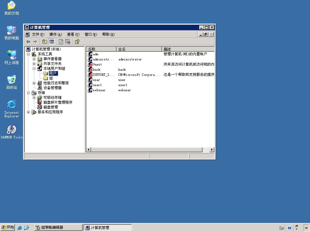The image size is (310, 232).
Task: Restore the inner MMC child window
Action: click(206, 34)
